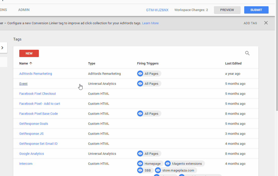Click the eye icon in Event row trigger
Screen dimensions: 278x176
140,83
